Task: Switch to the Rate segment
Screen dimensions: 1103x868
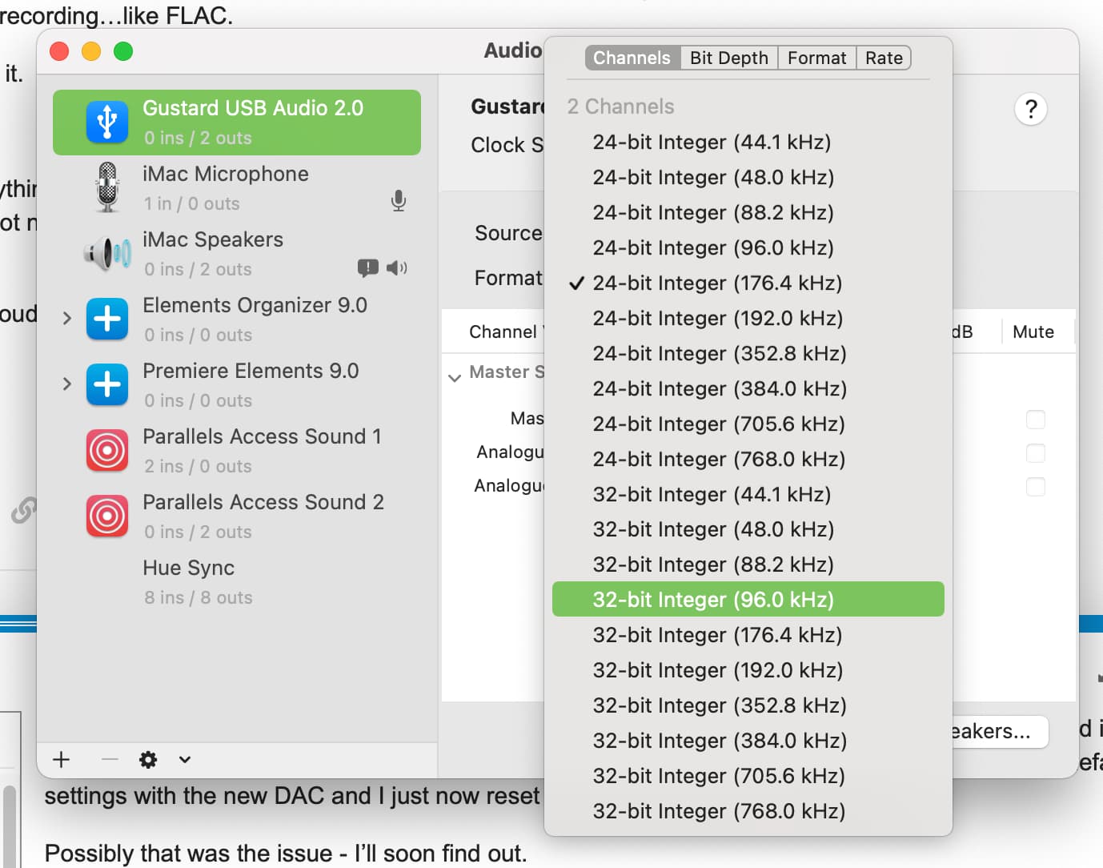Action: 884,58
